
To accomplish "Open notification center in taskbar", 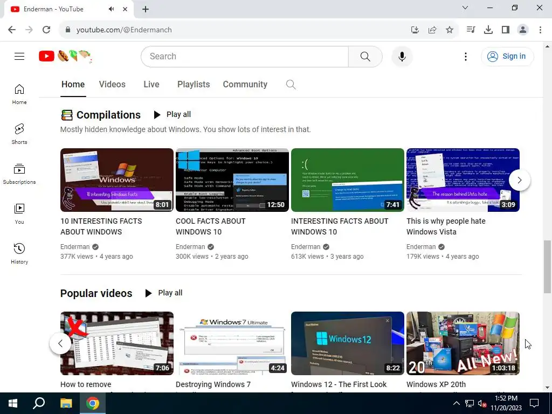I will click(534, 403).
